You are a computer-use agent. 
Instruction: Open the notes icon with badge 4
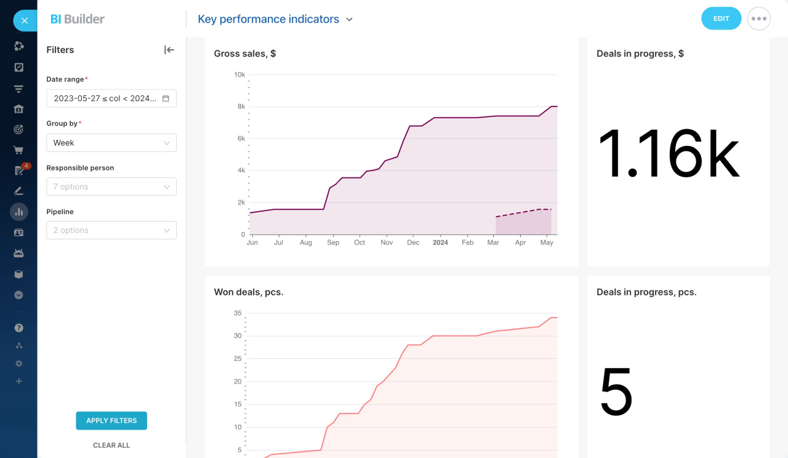pyautogui.click(x=19, y=171)
